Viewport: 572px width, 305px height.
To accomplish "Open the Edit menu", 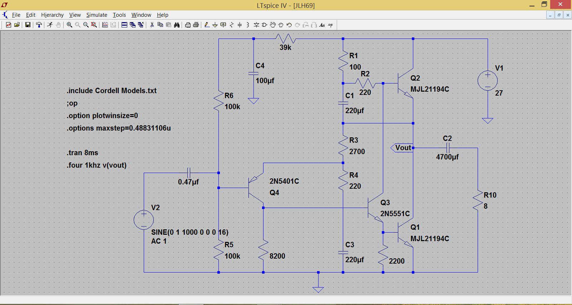I will pyautogui.click(x=31, y=15).
